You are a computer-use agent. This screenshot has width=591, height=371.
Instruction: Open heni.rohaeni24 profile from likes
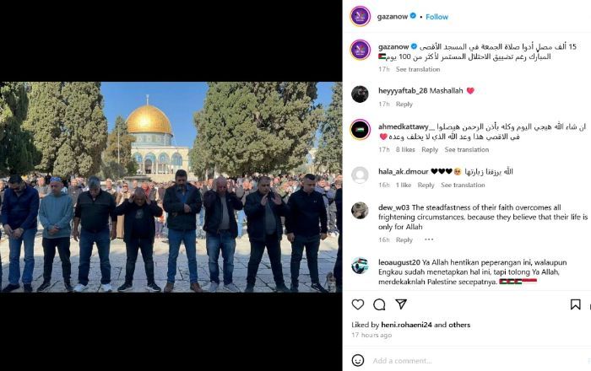pyautogui.click(x=406, y=325)
